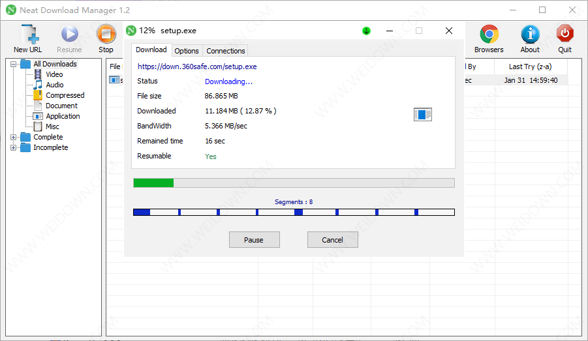This screenshot has height=341, width=588.
Task: Collapse the All Downloads tree node
Action: pyautogui.click(x=14, y=64)
